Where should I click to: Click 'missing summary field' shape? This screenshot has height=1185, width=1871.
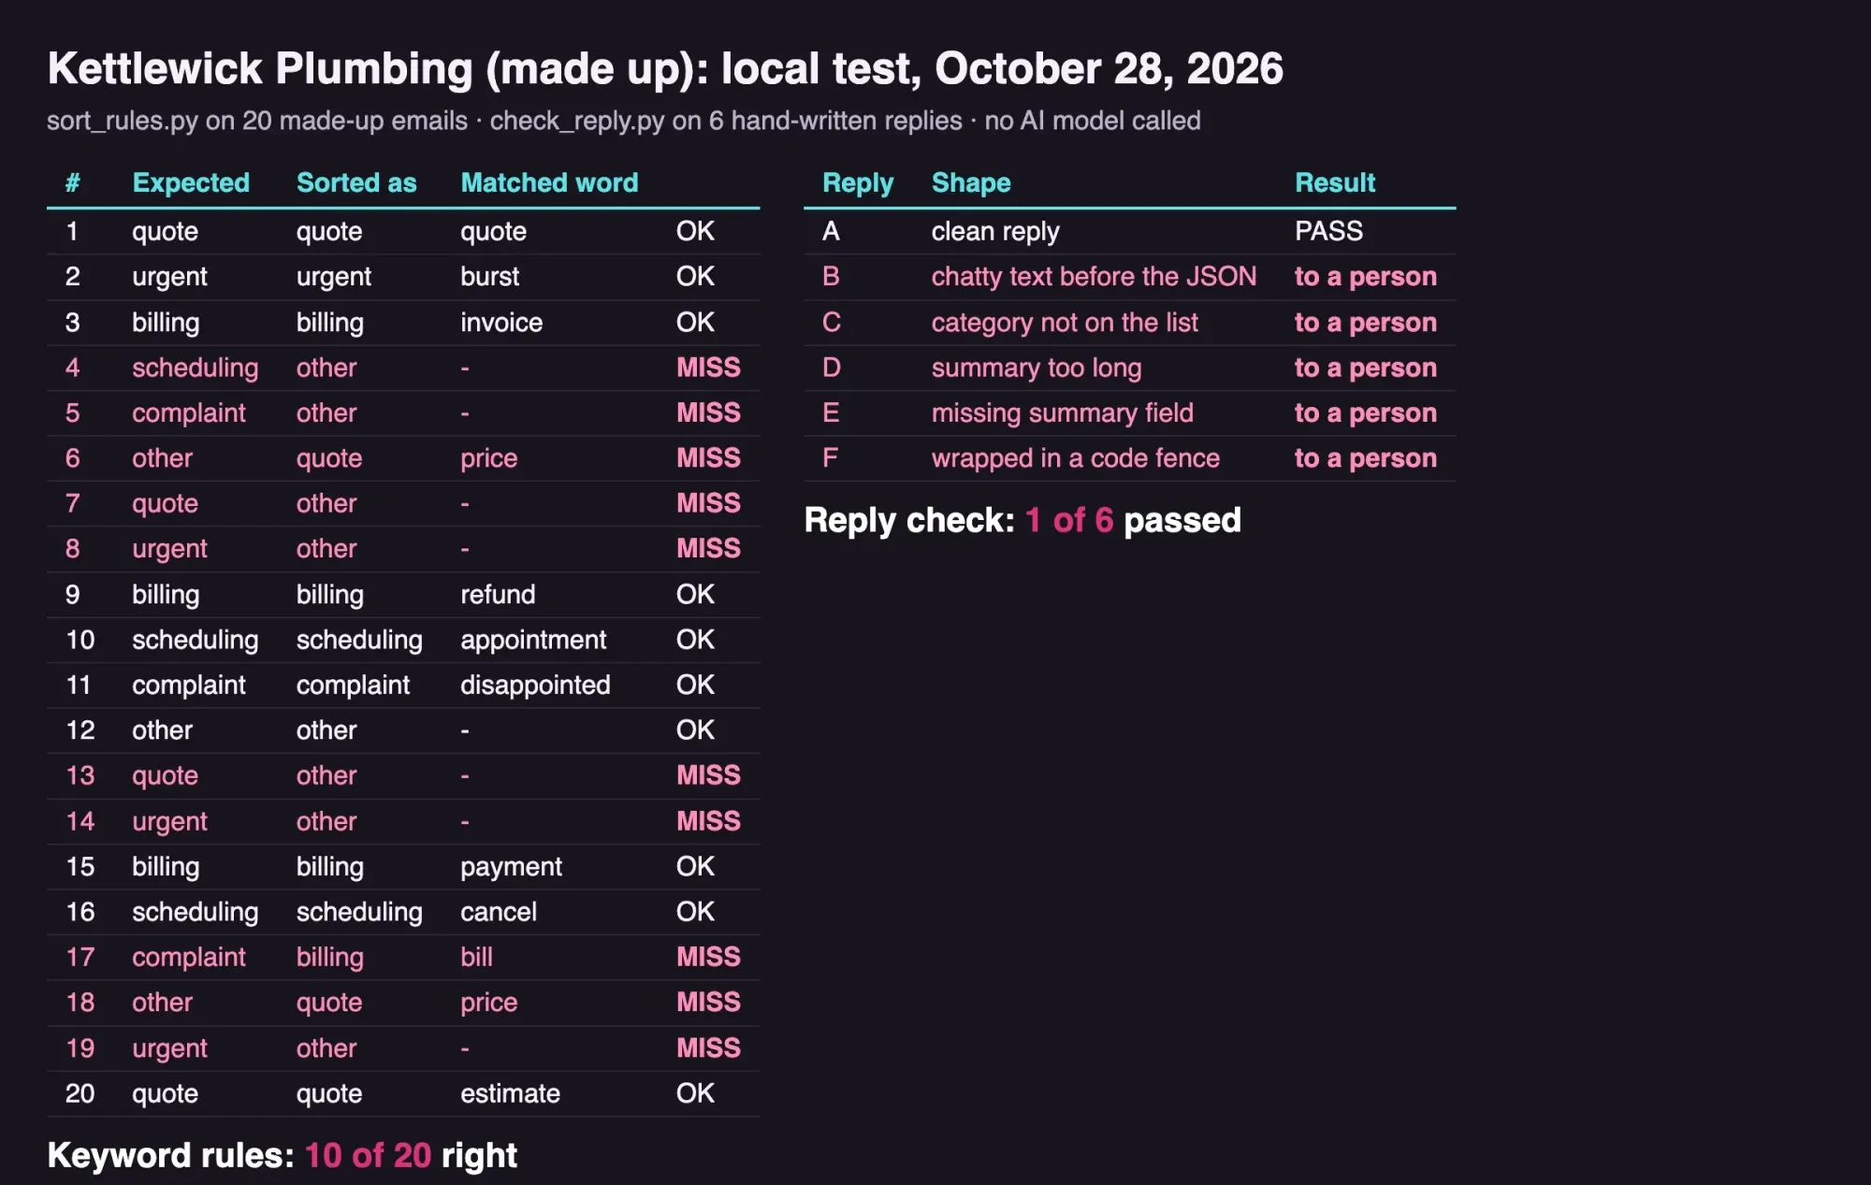click(x=1063, y=412)
